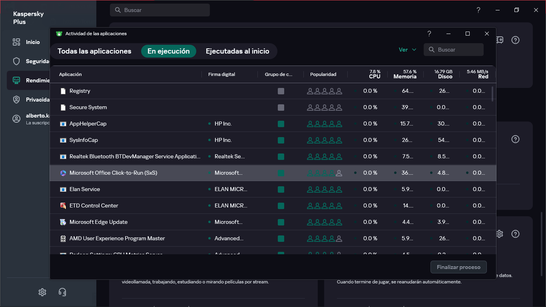Click the Rendimiento monitor icon in sidebar
Image resolution: width=546 pixels, height=307 pixels.
16,80
